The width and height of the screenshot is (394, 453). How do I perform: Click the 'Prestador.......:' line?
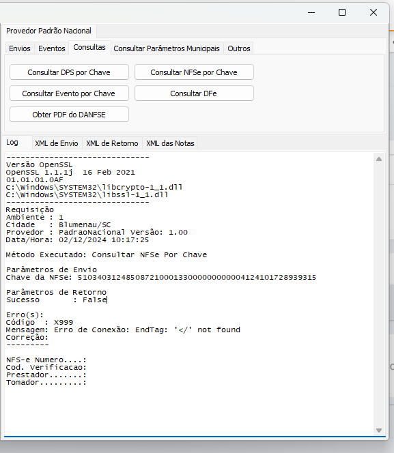46,375
